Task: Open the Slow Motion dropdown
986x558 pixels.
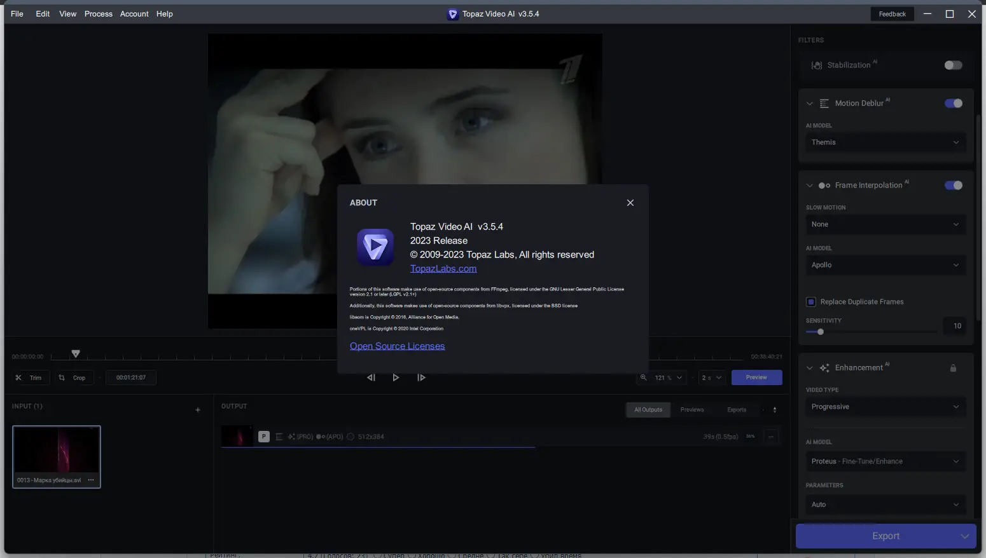Action: [885, 224]
